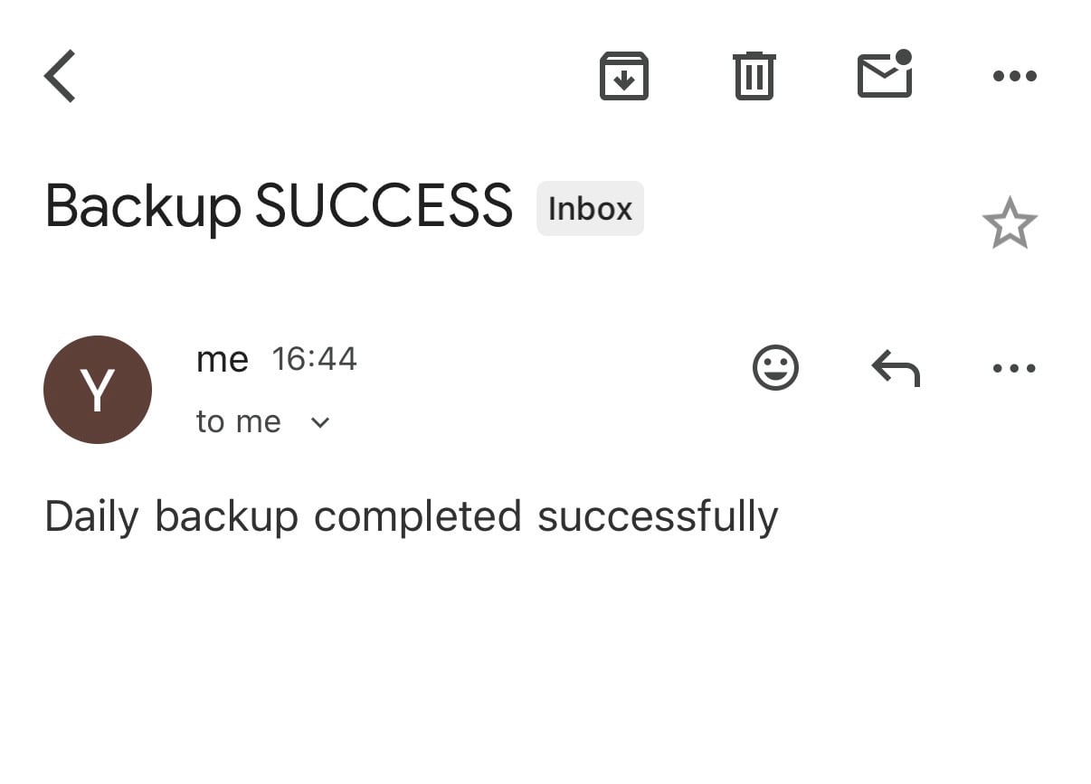Open more options for this specific message
The height and width of the screenshot is (784, 1091).
pos(1014,367)
